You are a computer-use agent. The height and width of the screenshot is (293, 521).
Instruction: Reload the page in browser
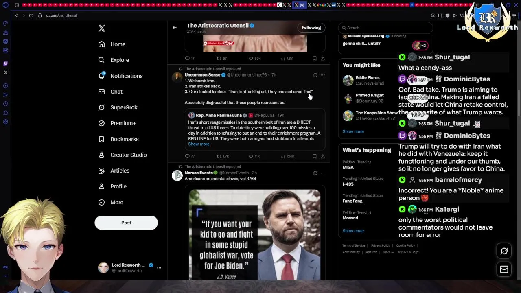pyautogui.click(x=31, y=15)
